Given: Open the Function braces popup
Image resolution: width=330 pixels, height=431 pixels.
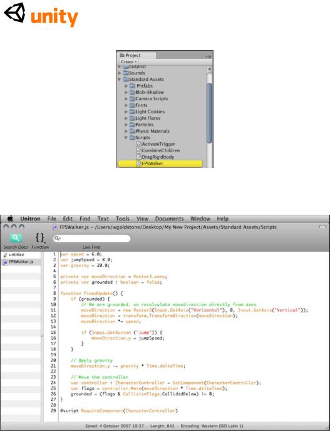Looking at the screenshot, I should tap(40, 238).
